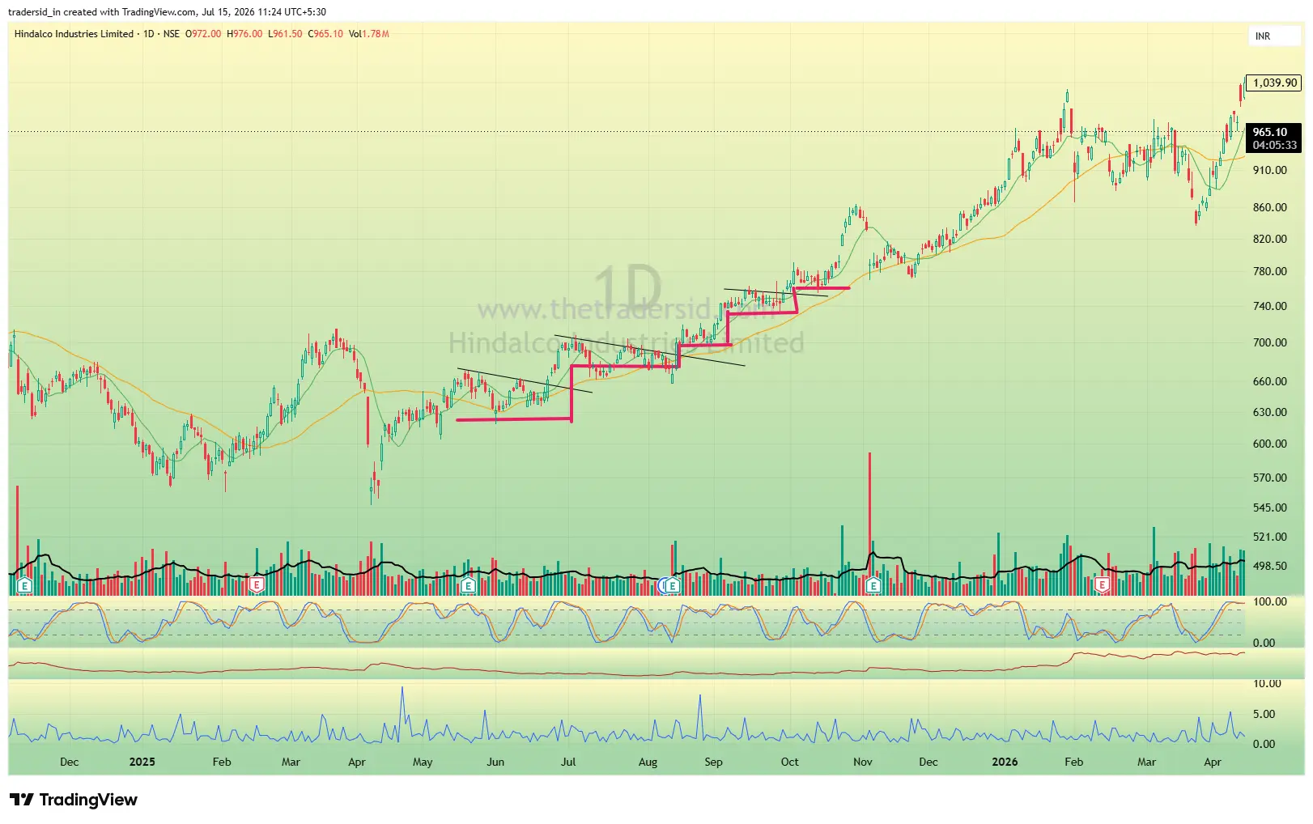Viewport: 1313px width, 824px height.
Task: Click the green earnings E marker in November 2025
Action: [x=873, y=585]
